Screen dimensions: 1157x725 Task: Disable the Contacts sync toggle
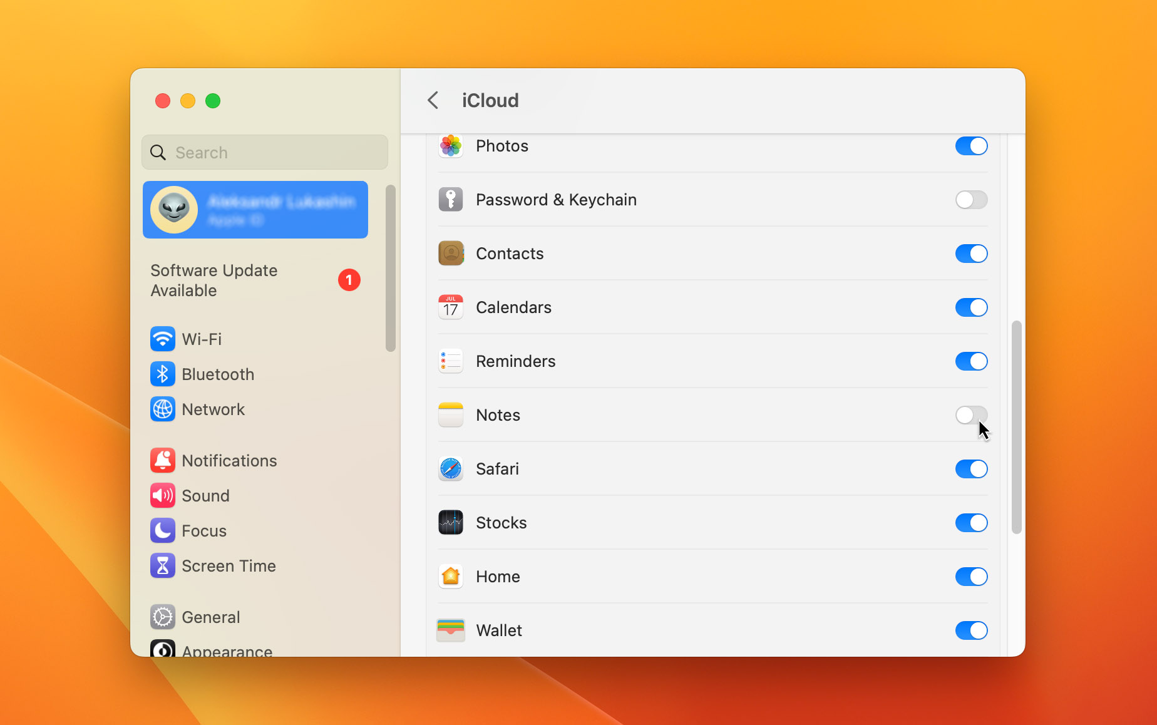pos(972,254)
